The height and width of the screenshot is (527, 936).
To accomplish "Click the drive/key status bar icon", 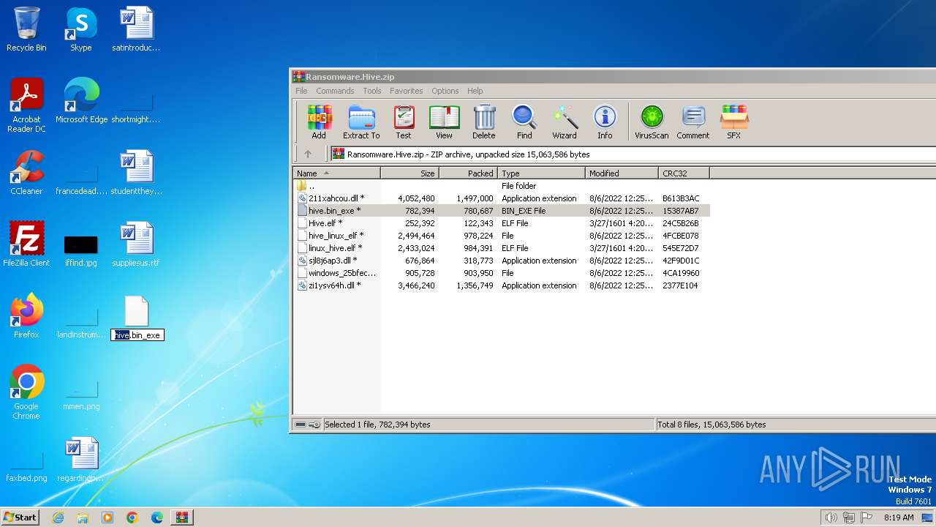I will pyautogui.click(x=307, y=425).
